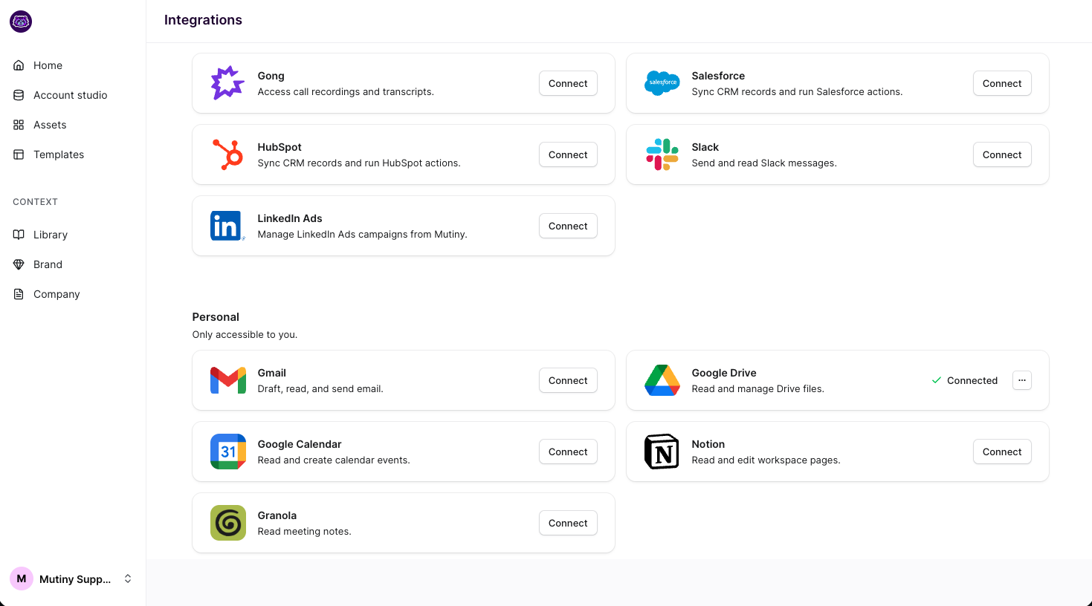
Task: Click the Account studio database icon
Action: coord(19,95)
